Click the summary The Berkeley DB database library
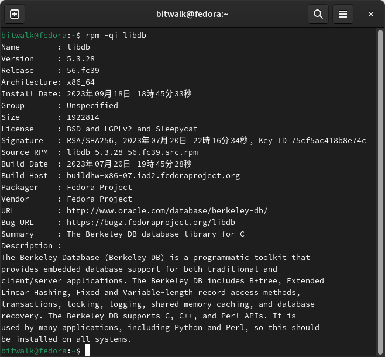 (156, 234)
